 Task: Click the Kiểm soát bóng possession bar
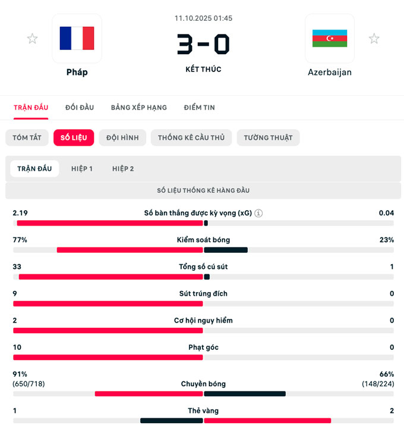pos(203,250)
